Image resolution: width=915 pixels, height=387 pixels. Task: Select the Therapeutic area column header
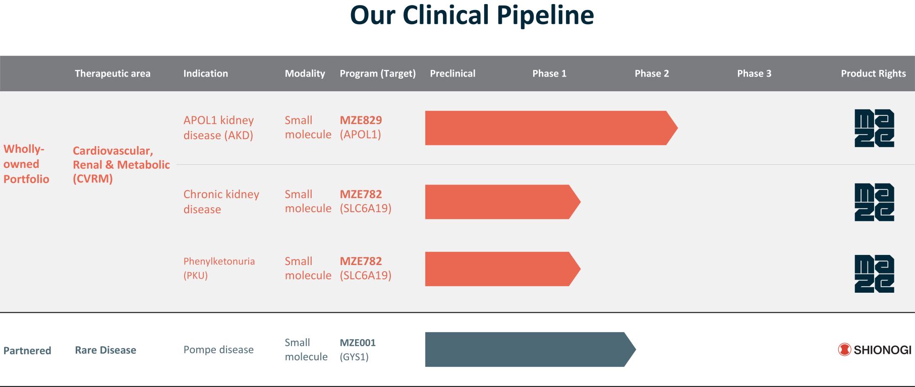tap(112, 74)
